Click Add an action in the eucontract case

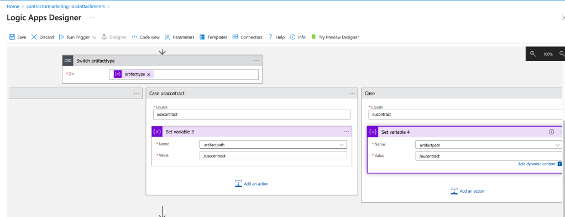472,191
